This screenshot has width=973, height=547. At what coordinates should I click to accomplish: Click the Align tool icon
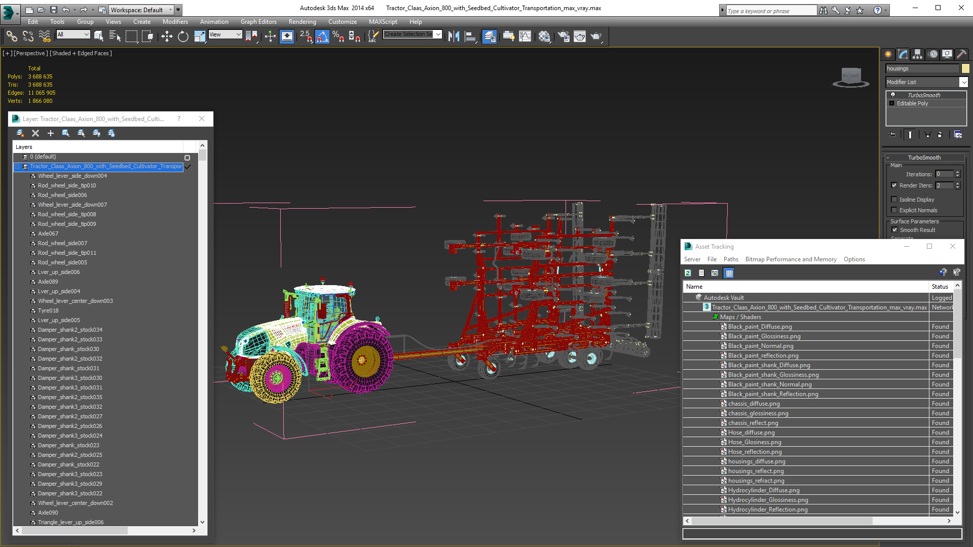tap(470, 36)
